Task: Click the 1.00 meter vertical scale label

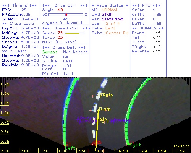Action: (5, 113)
